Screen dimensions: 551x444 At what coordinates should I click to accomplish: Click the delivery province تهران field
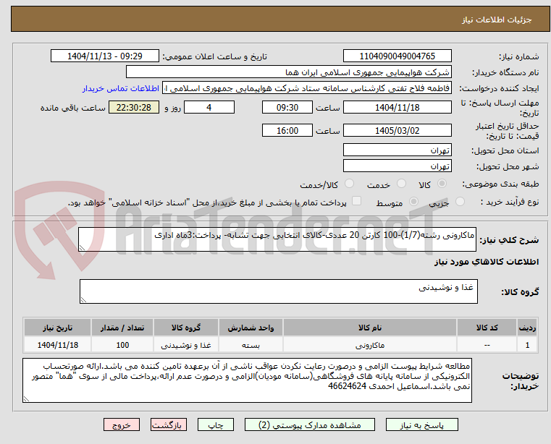[397, 150]
